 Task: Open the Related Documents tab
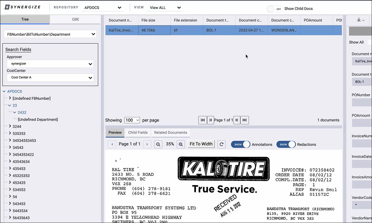click(171, 133)
